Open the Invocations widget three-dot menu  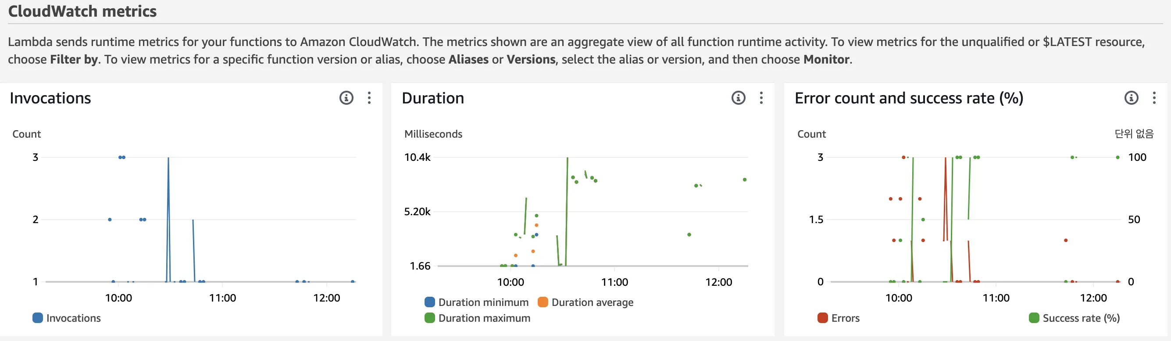point(369,98)
